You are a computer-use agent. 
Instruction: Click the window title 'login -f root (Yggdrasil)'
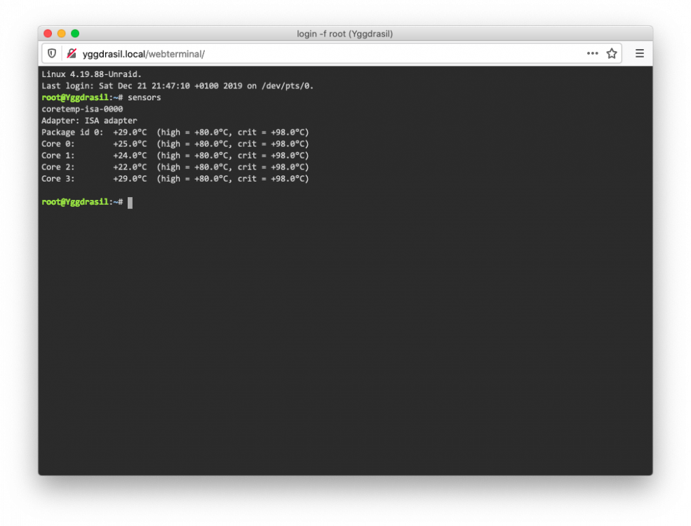[x=344, y=34]
